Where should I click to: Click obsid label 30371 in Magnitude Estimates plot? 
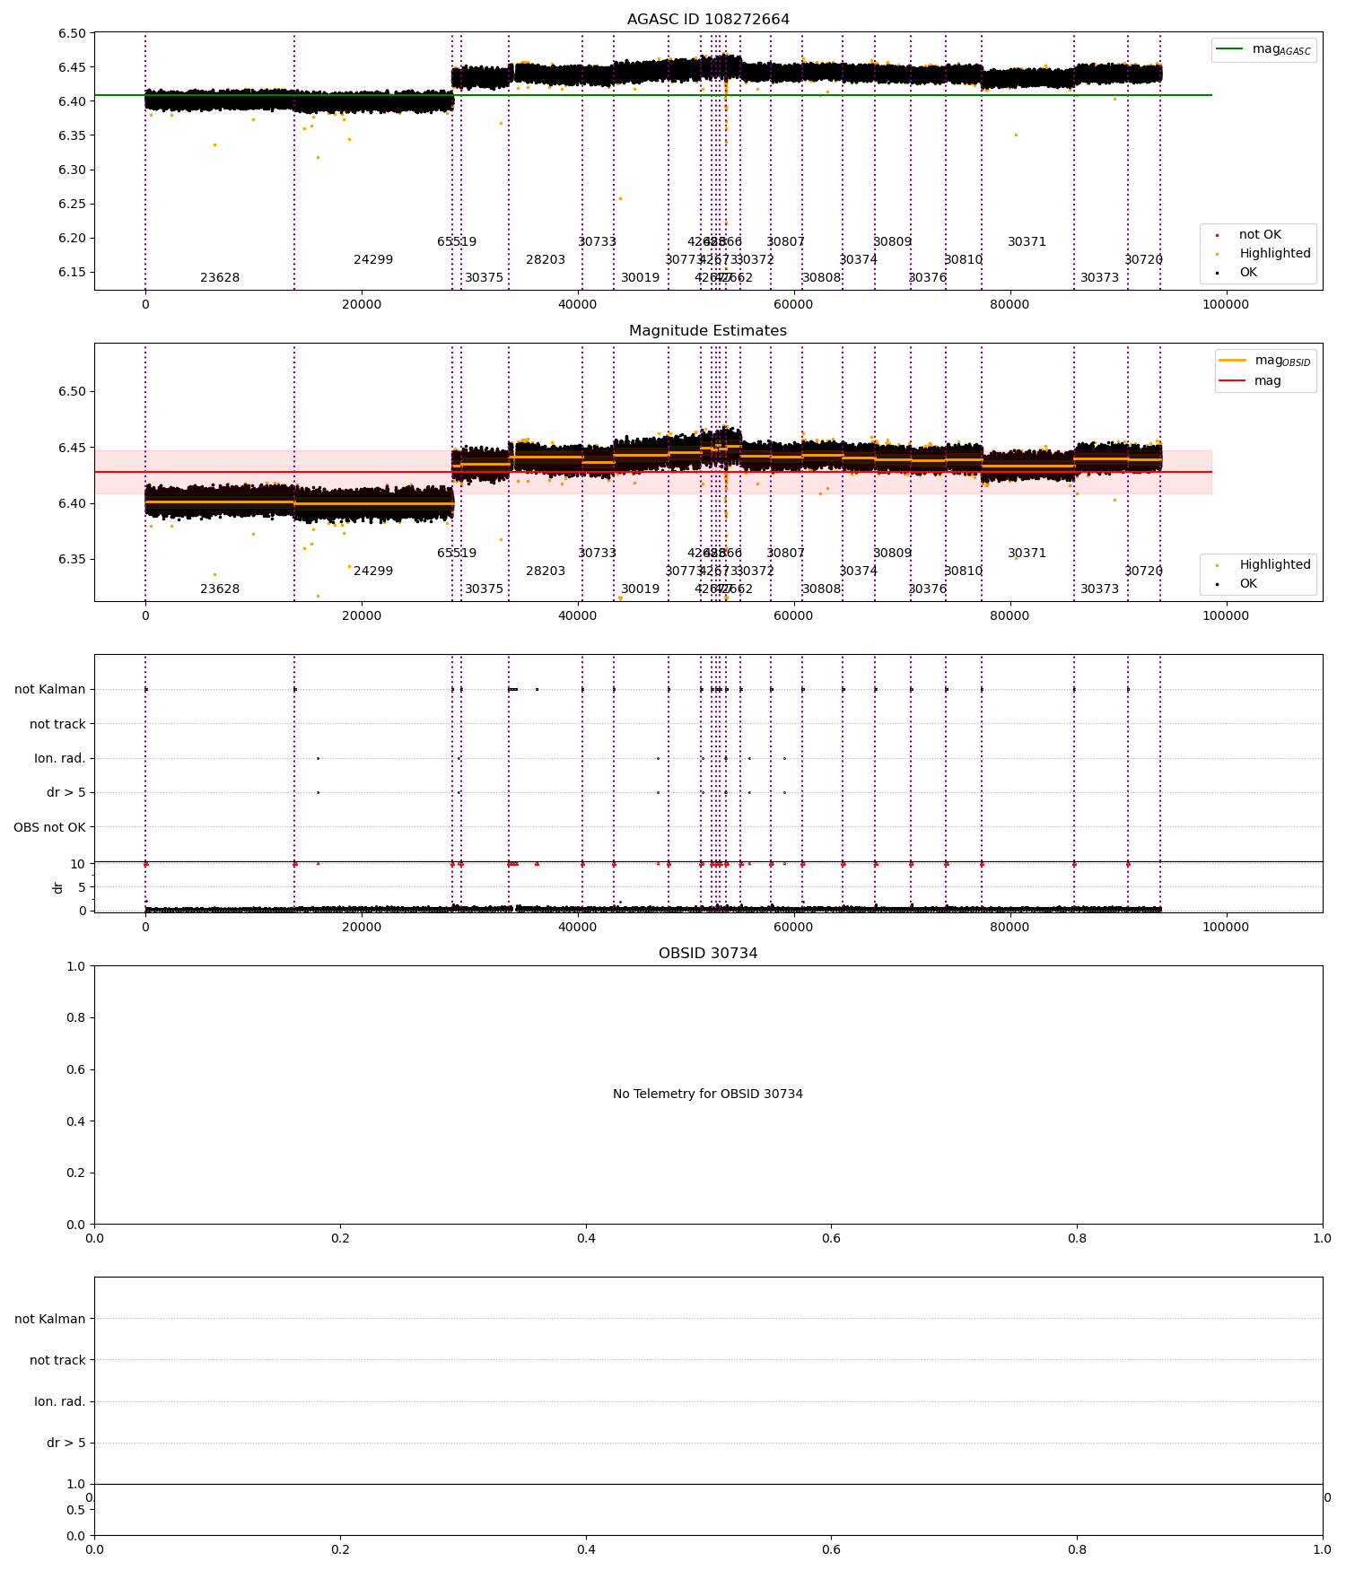[x=1027, y=554]
